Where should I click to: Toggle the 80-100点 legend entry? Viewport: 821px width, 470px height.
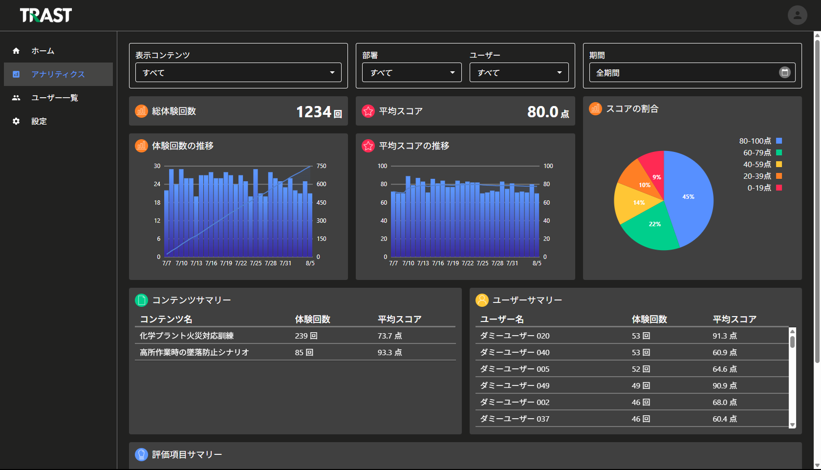pos(760,141)
